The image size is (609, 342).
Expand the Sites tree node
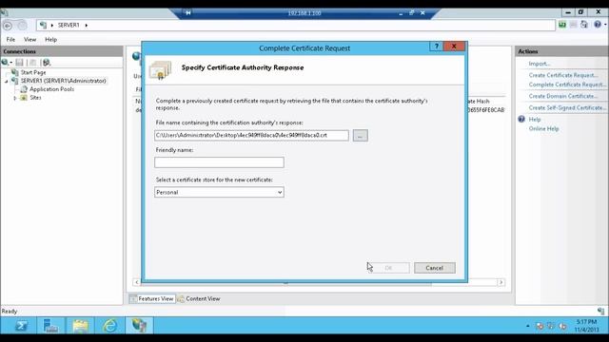coord(15,98)
